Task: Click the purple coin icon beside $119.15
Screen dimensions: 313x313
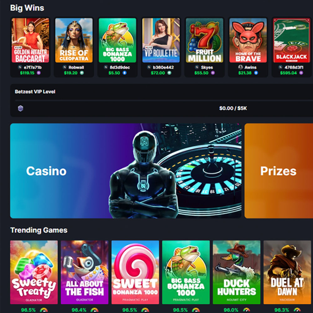Action: pos(38,73)
